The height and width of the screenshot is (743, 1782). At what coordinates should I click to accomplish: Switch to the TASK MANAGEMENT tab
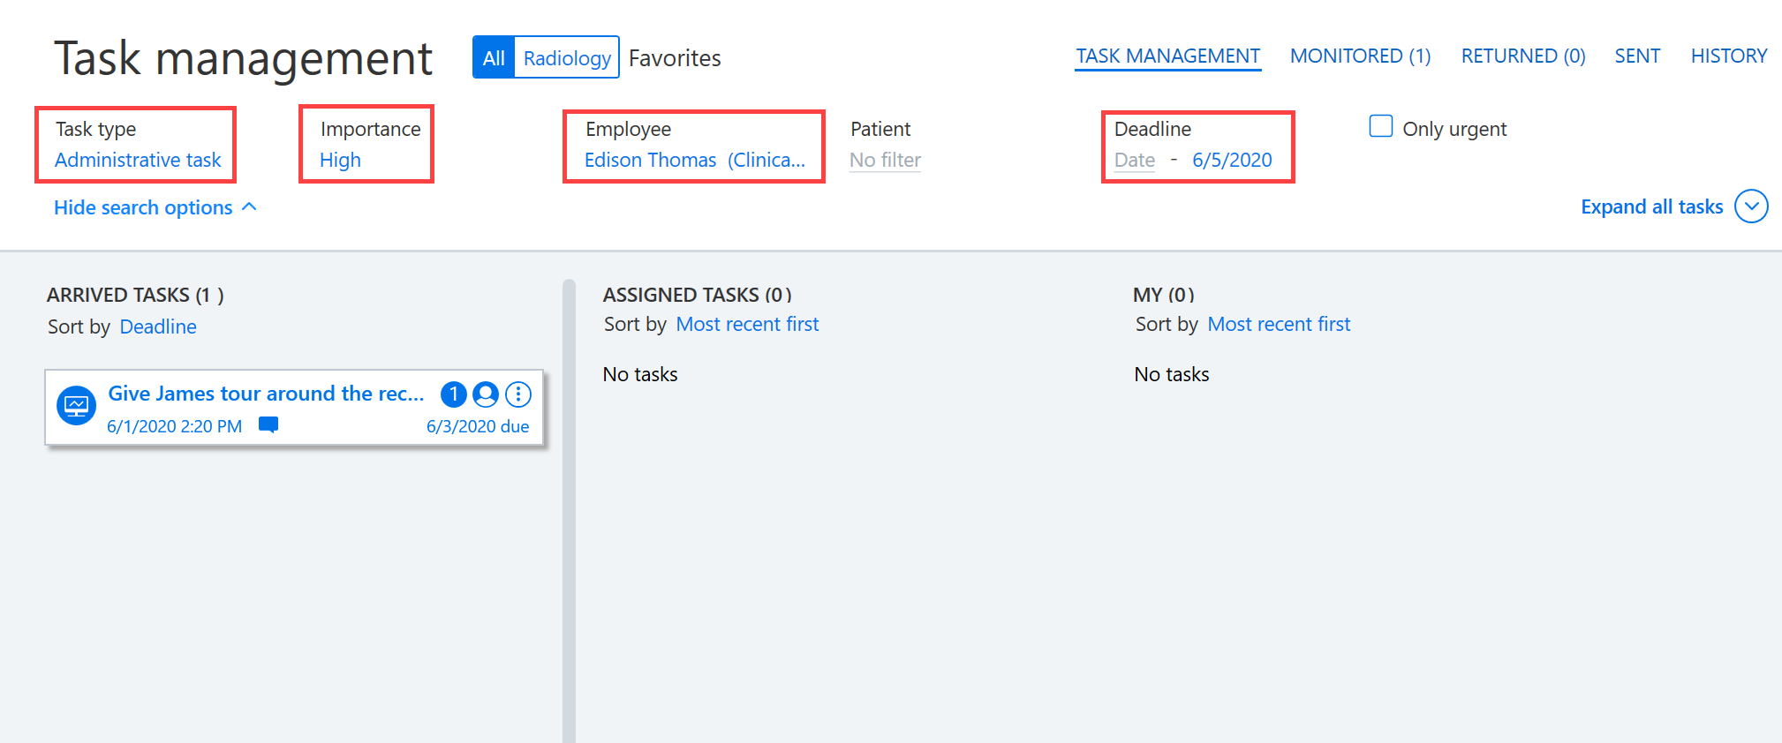[1167, 56]
